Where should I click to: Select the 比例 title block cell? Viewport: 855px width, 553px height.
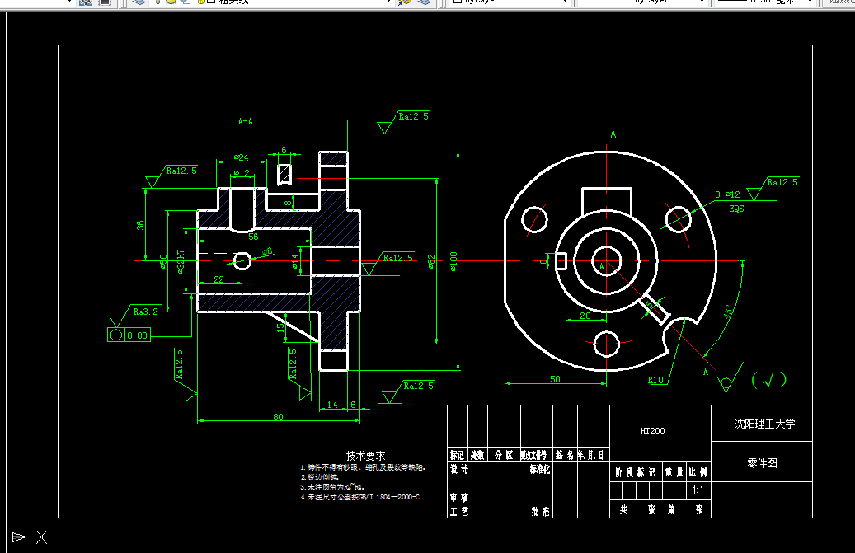coord(698,472)
